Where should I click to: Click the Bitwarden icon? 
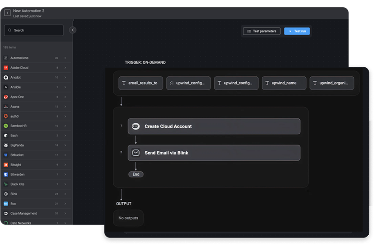[6, 174]
